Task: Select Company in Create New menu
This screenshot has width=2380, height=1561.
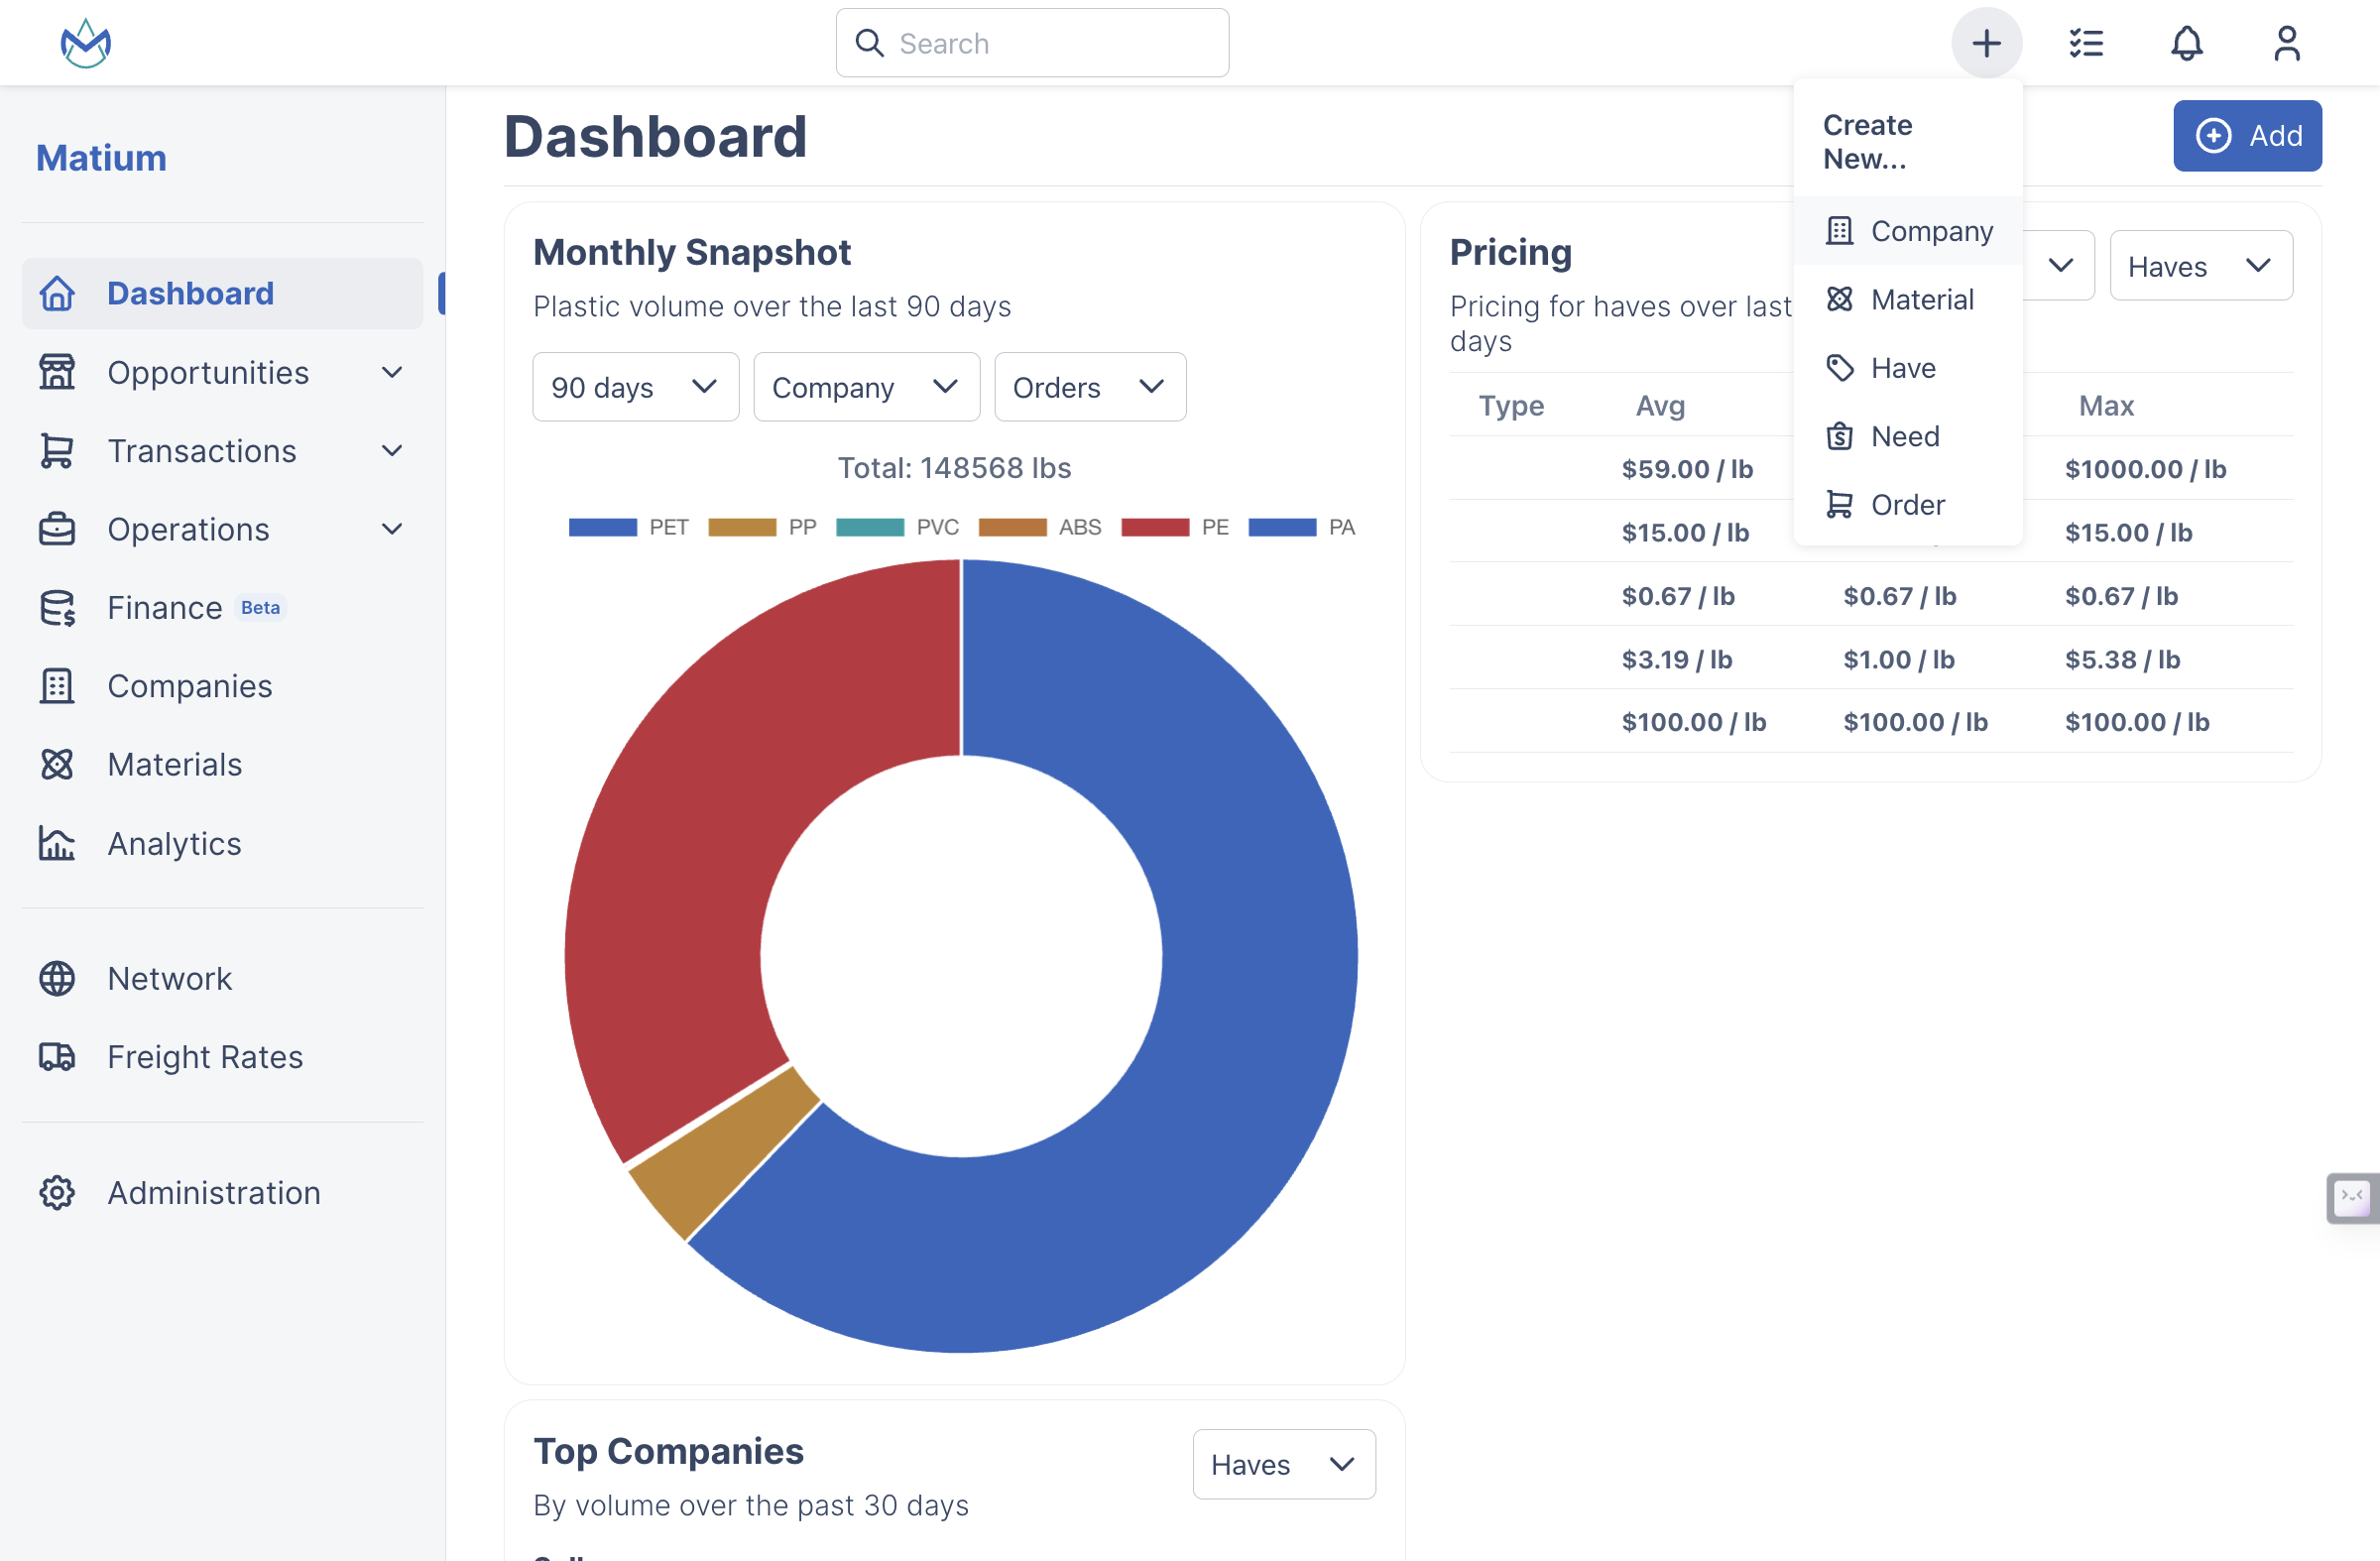Action: [x=1908, y=231]
